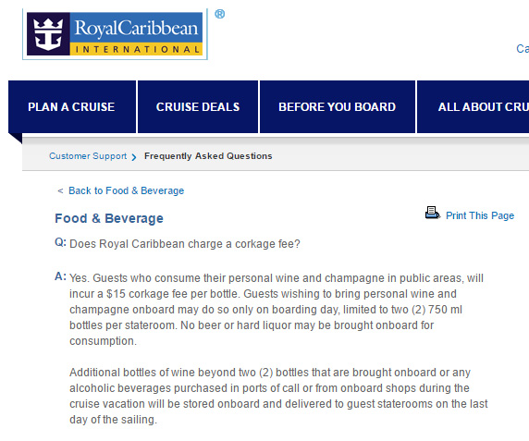Open the Cruise Deals menu
Image resolution: width=529 pixels, height=441 pixels.
(x=198, y=107)
